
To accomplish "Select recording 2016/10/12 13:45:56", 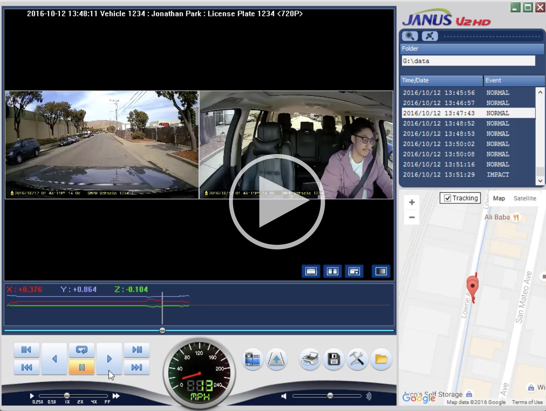I will 468,93.
